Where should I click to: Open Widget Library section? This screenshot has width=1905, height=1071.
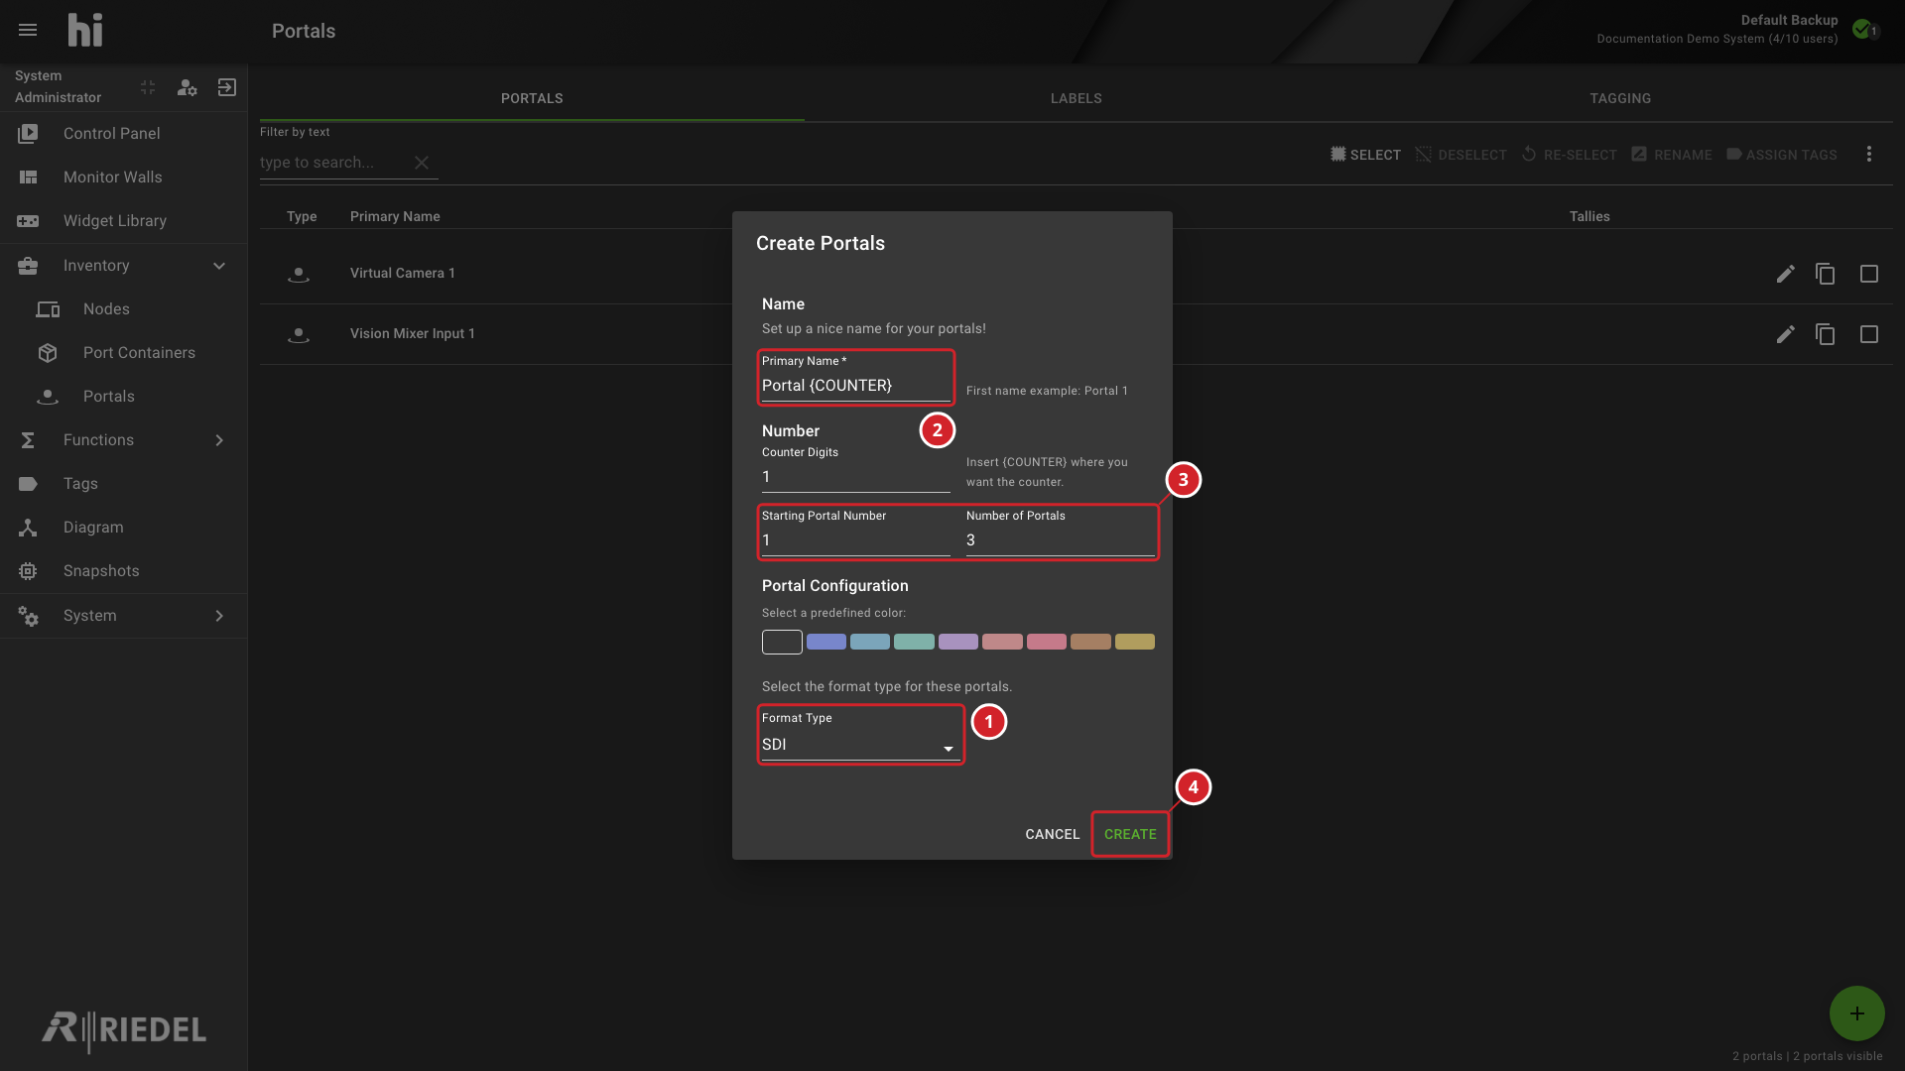[x=124, y=221]
